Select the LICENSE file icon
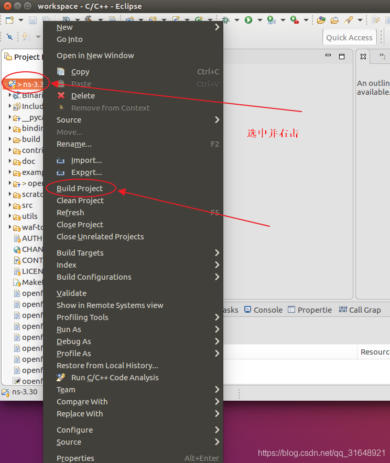Screen dimensions: 390x463 tap(17, 271)
